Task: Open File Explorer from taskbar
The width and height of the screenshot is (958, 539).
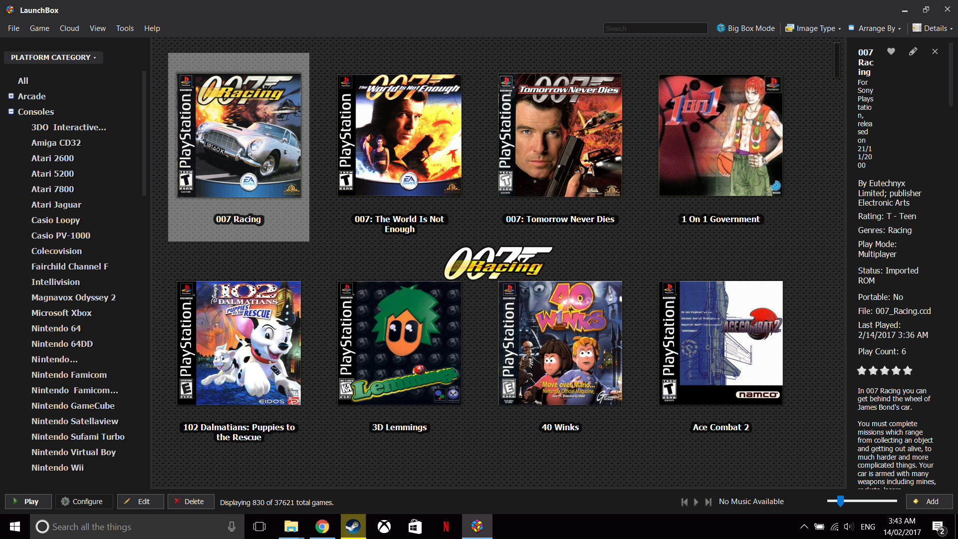Action: [x=291, y=527]
